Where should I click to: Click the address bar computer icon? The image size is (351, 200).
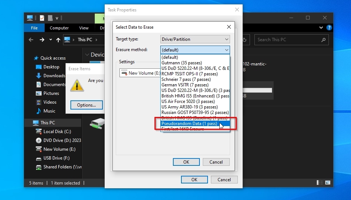[67, 39]
